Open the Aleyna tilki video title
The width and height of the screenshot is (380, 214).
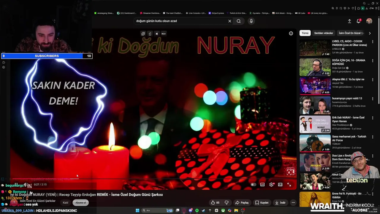pos(348,79)
